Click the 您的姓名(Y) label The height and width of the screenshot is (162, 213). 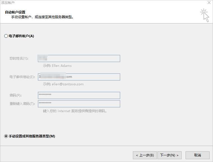pyautogui.click(x=19, y=58)
